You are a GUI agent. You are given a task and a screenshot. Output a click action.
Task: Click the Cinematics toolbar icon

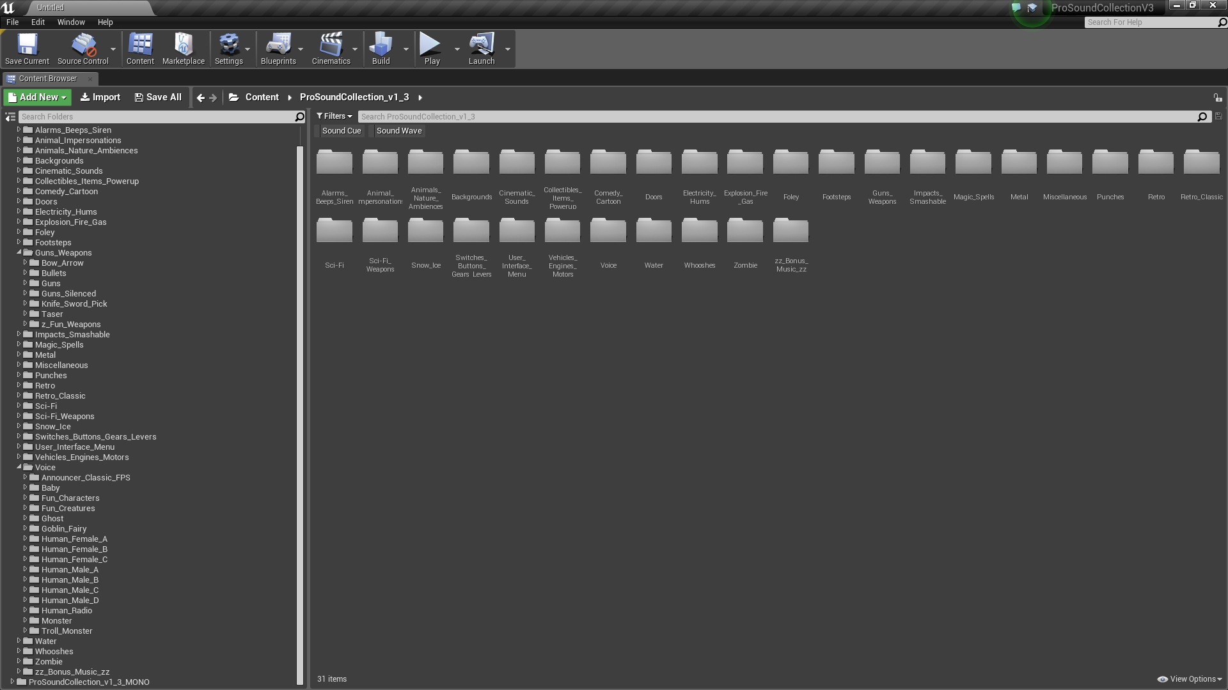click(331, 49)
